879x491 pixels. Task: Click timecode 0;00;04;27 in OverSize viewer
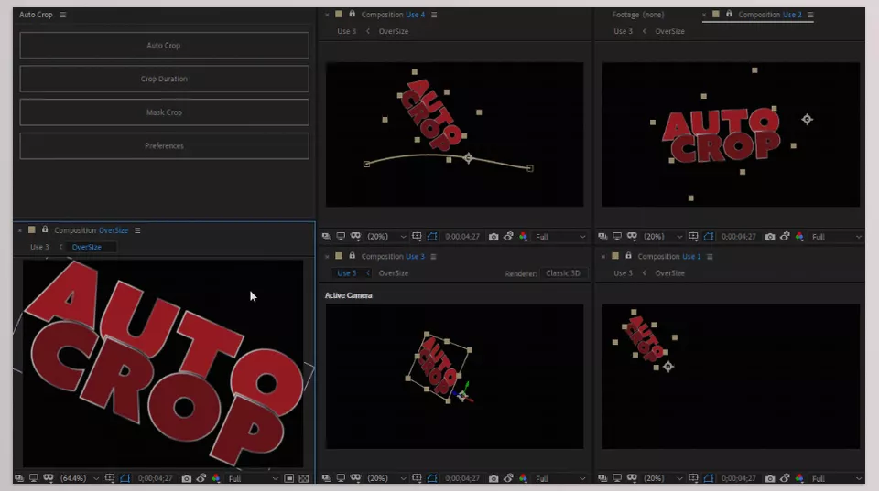coord(156,478)
